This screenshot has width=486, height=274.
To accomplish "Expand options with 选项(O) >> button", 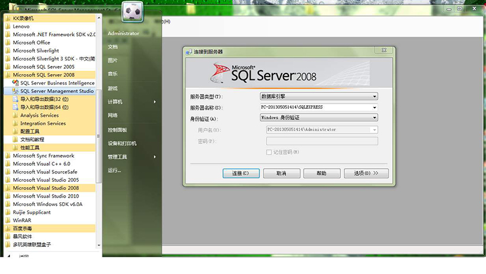I will click(366, 173).
